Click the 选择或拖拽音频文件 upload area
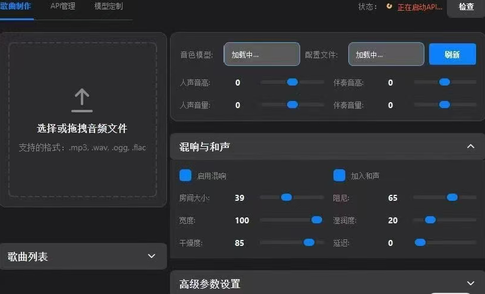 click(83, 119)
